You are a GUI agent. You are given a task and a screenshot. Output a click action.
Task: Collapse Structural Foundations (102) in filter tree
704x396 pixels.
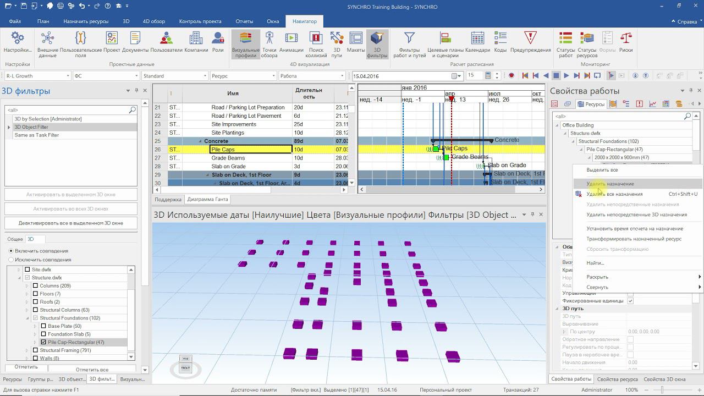(28, 318)
